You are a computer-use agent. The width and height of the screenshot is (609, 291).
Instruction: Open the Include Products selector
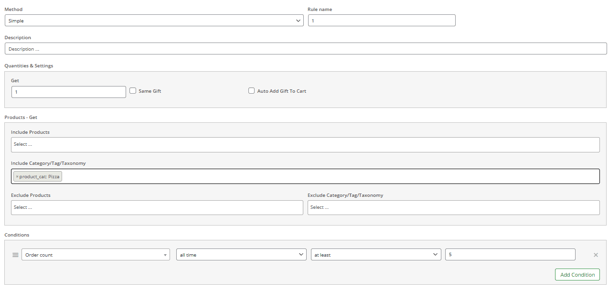click(x=305, y=145)
